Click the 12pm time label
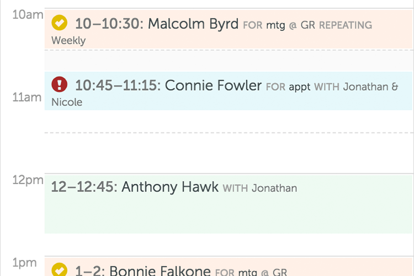Image resolution: width=414 pixels, height=276 pixels. coord(27,180)
